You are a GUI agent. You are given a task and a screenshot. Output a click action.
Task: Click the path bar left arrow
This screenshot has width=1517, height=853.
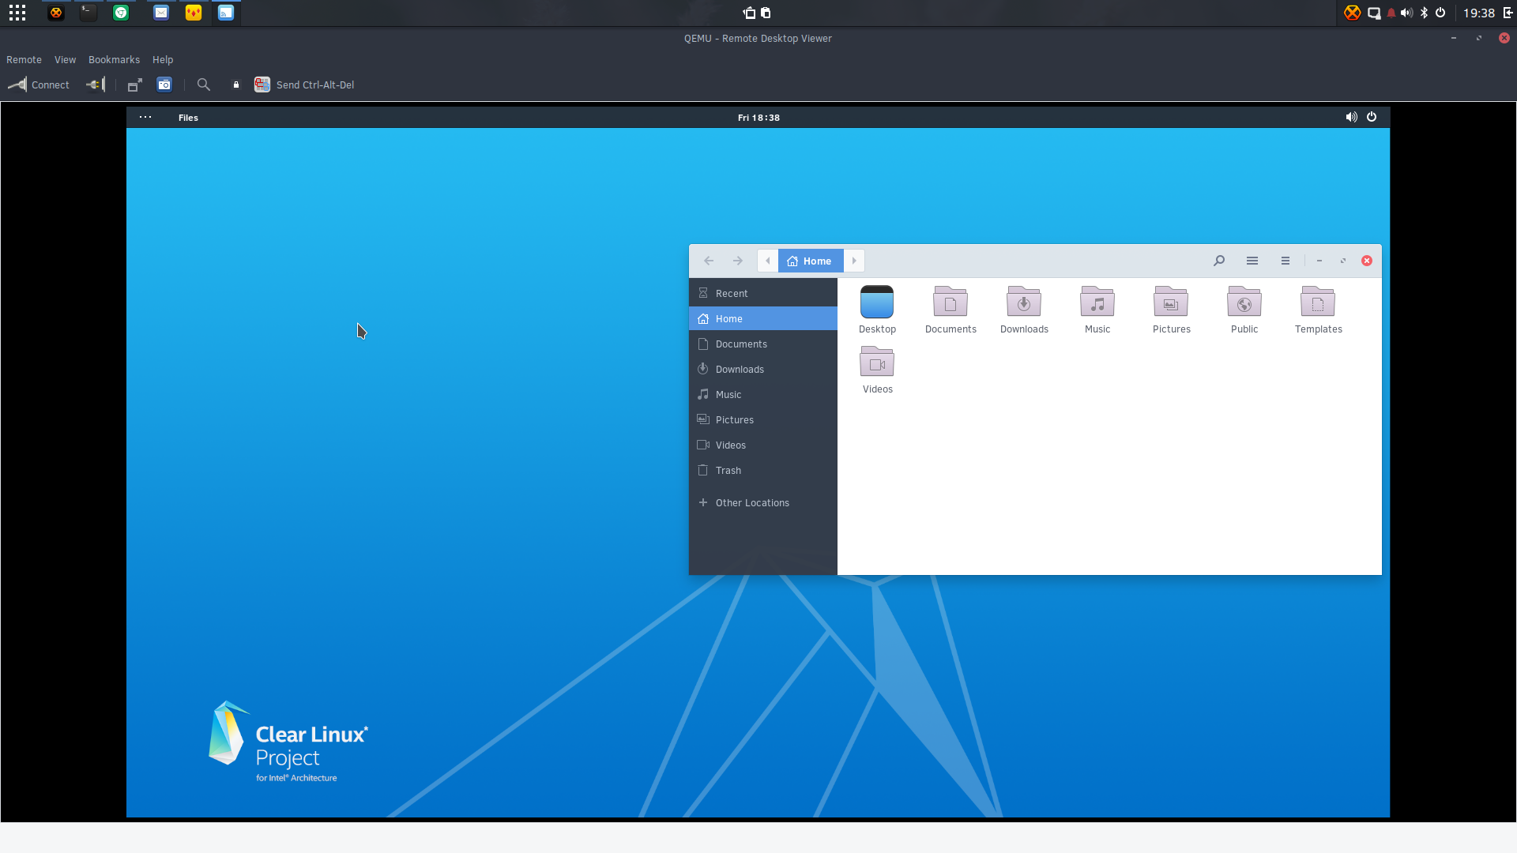[768, 261]
